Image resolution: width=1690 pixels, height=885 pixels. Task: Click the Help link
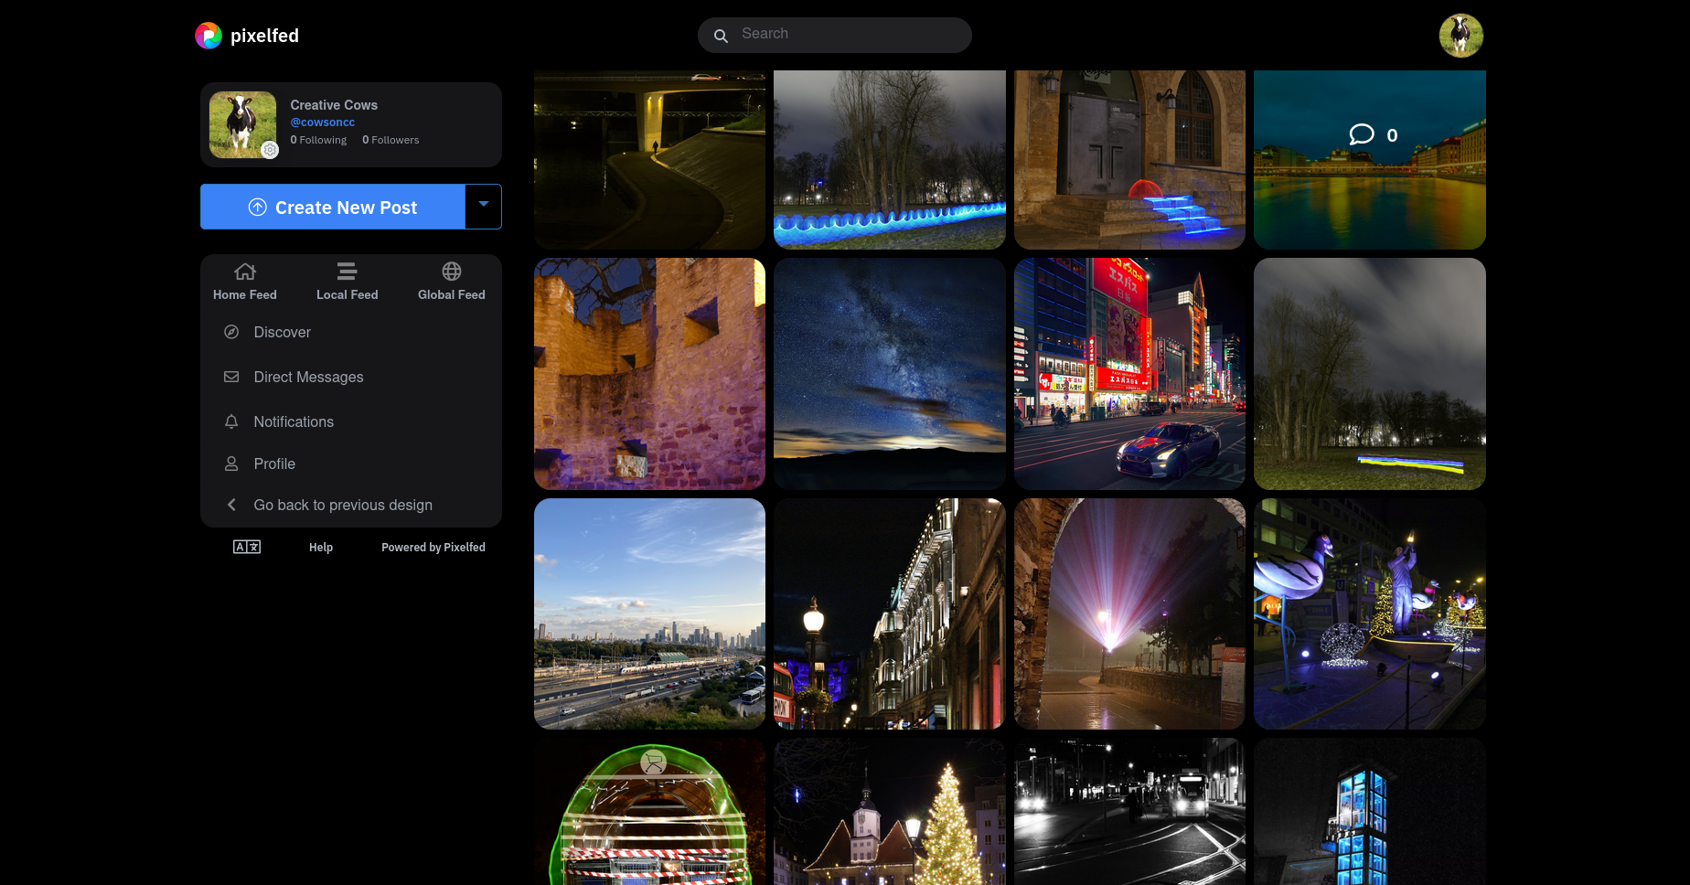321,547
